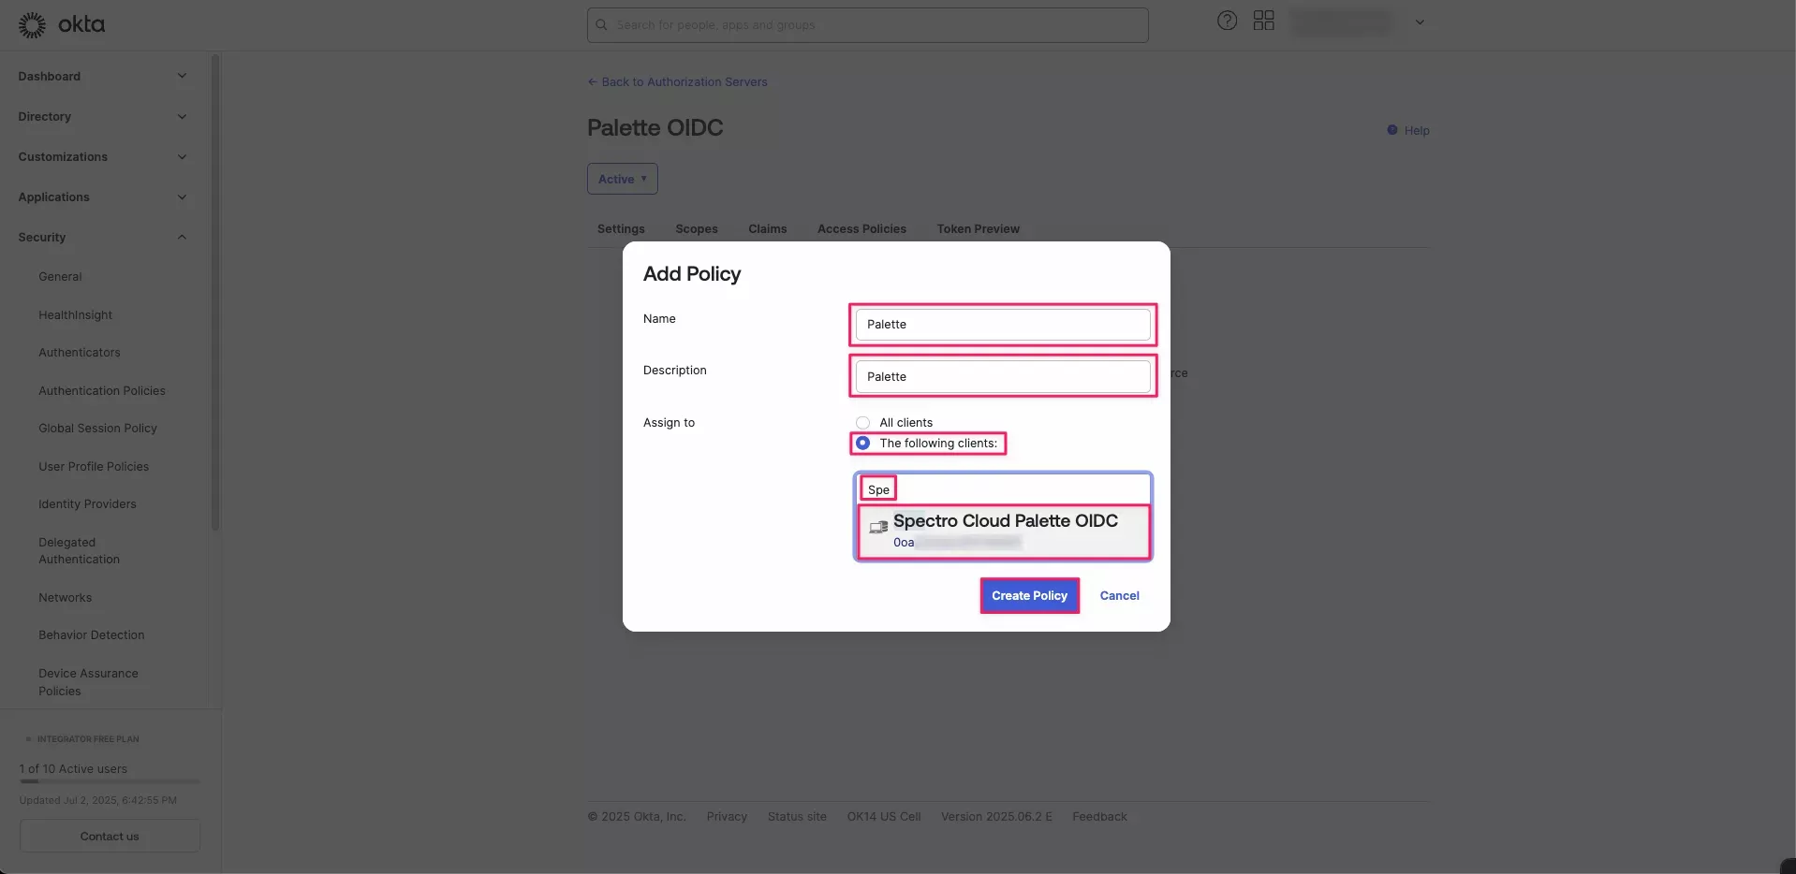This screenshot has width=1796, height=874.
Task: Select The following clients radio button
Action: point(862,443)
